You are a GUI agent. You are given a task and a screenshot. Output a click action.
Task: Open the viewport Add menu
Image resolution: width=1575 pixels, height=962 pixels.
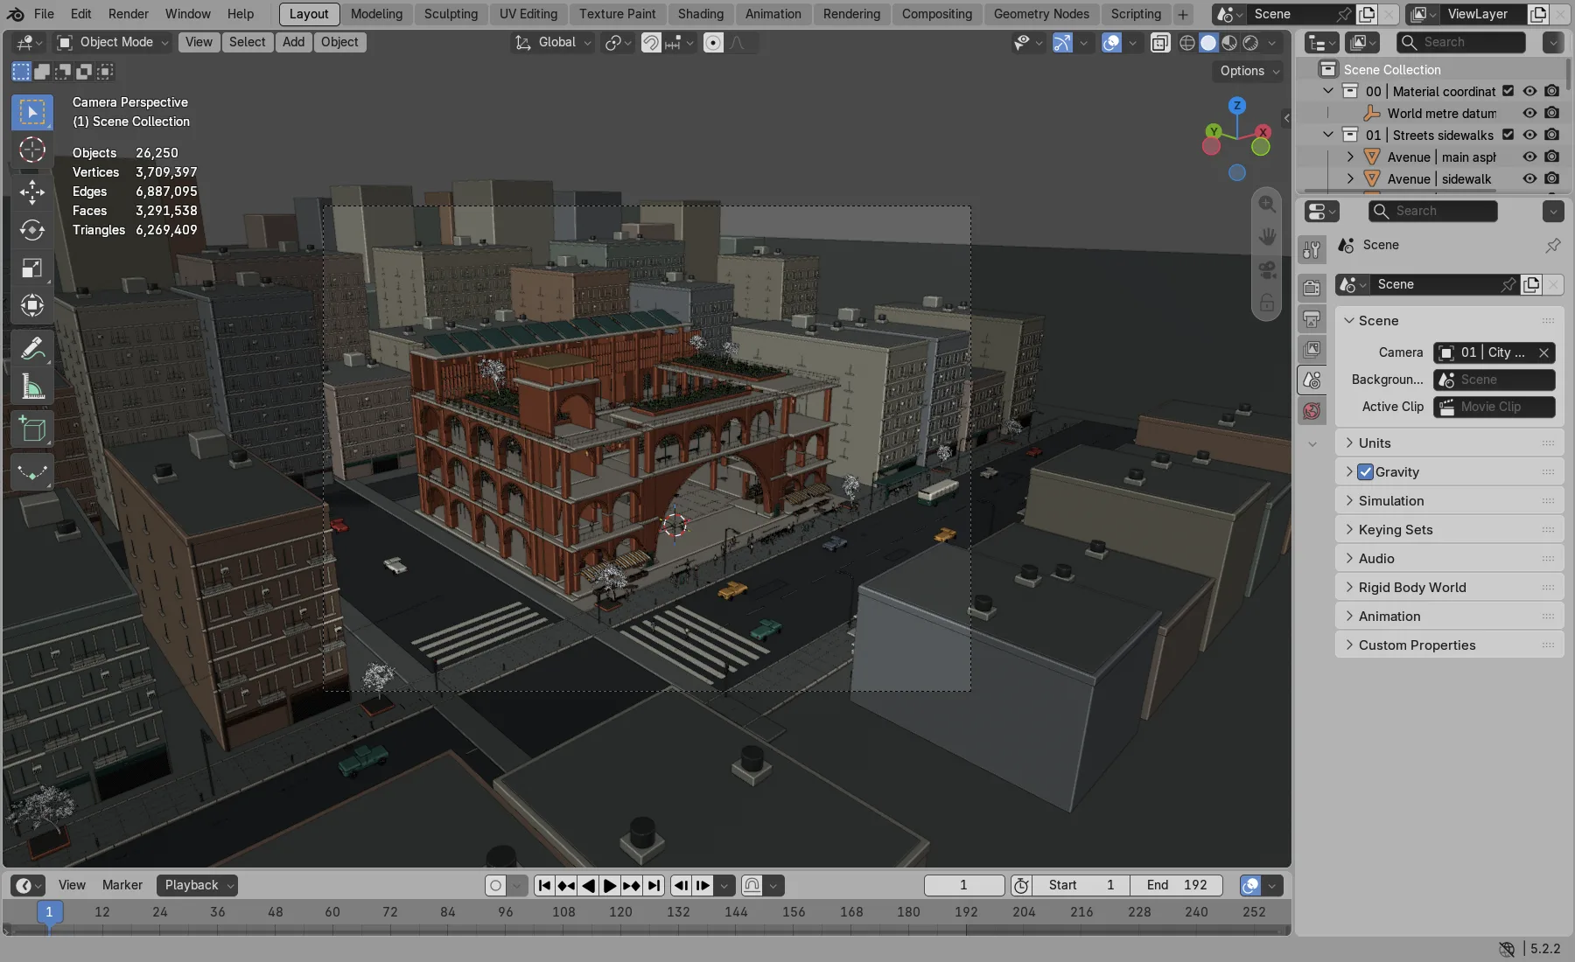tap(293, 42)
